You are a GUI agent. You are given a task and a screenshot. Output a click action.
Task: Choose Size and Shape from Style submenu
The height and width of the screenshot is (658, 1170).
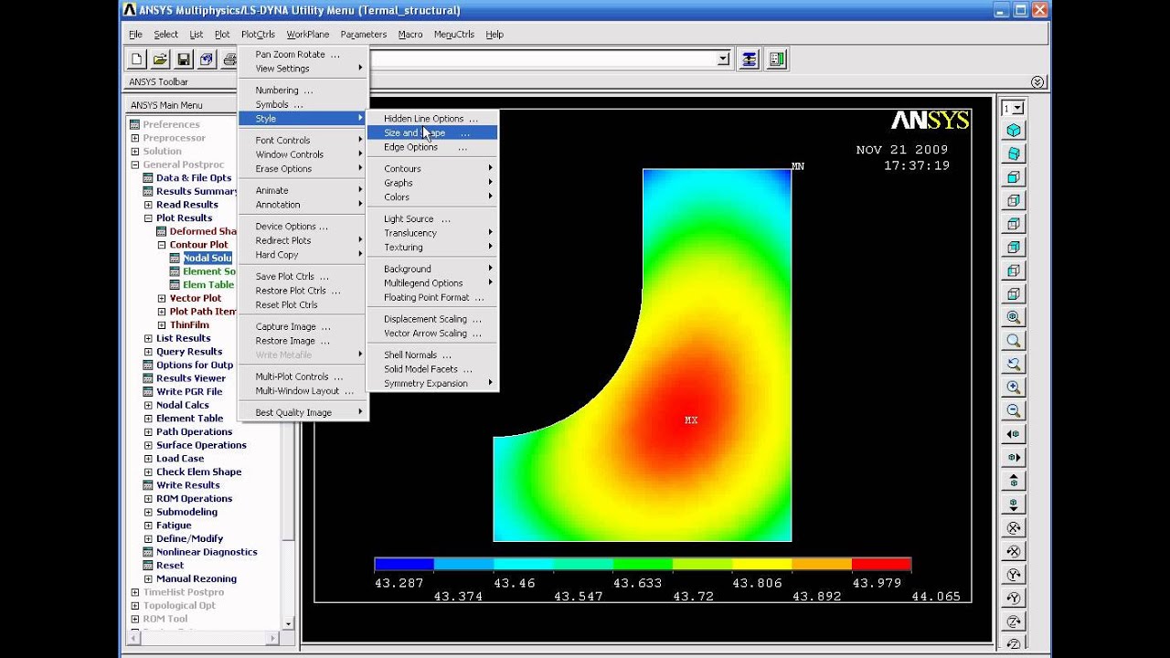(432, 133)
